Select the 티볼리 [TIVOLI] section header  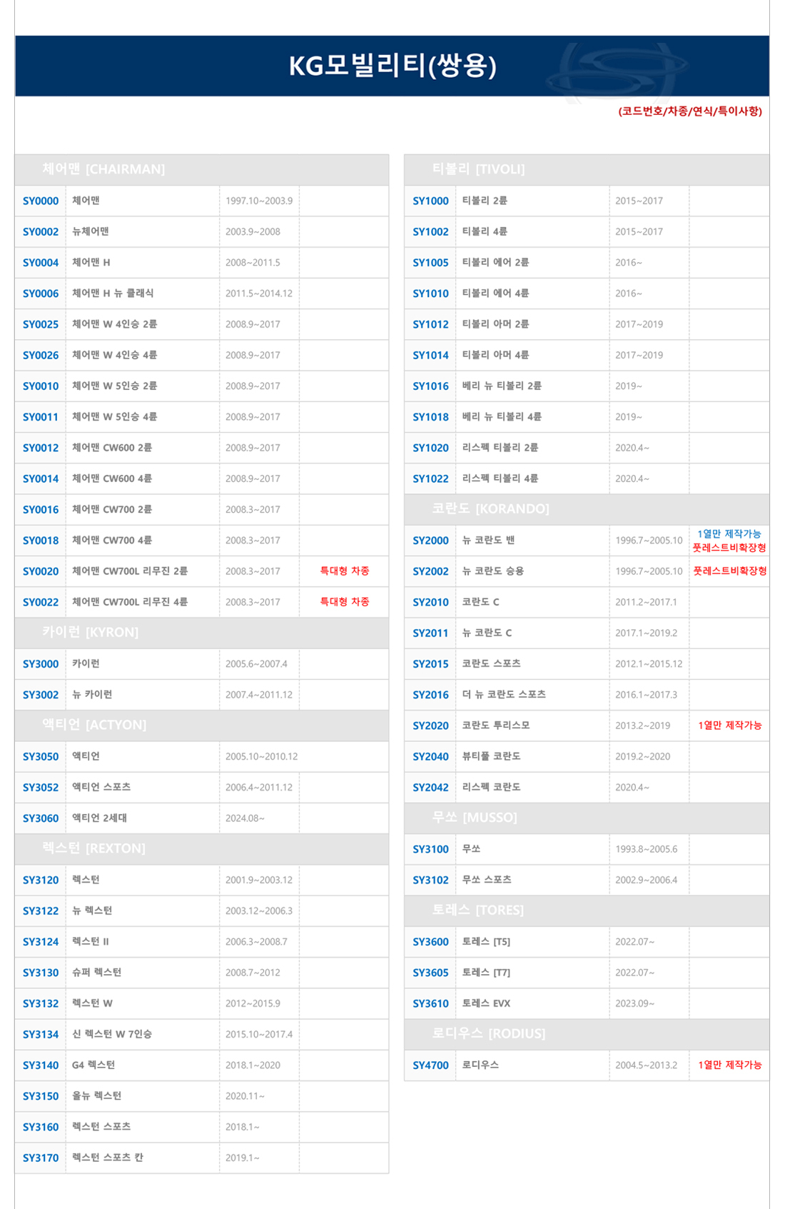tap(478, 169)
